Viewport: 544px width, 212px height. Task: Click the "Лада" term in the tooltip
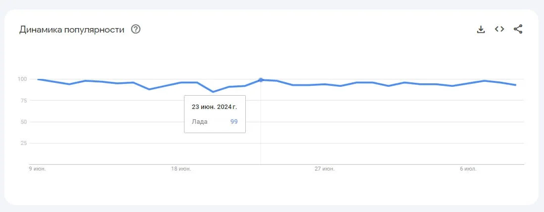200,122
